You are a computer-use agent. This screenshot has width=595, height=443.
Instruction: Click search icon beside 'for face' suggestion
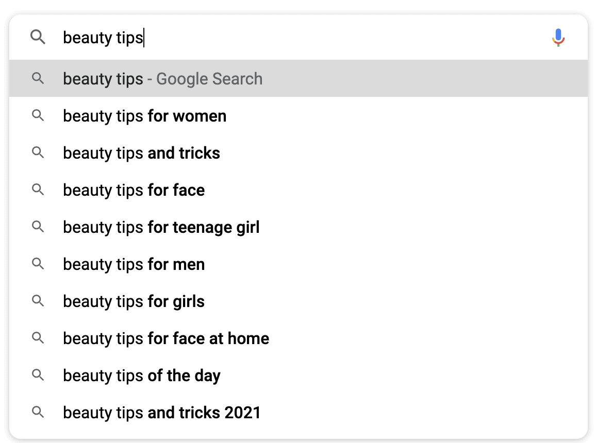click(x=38, y=190)
